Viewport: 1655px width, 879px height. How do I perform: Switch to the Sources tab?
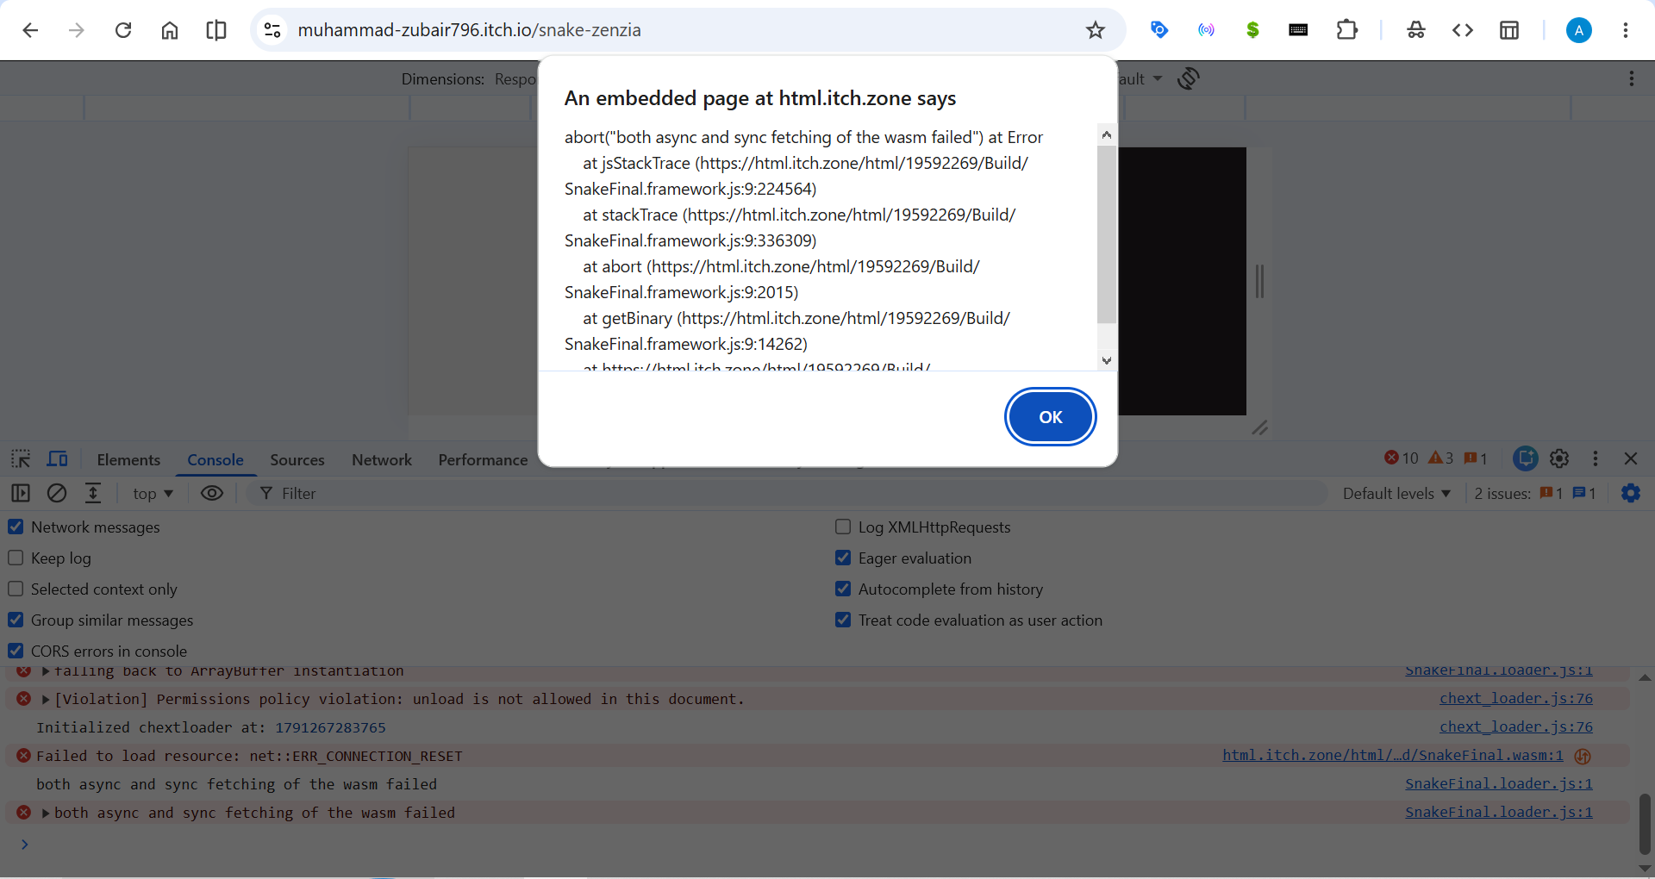tap(297, 459)
